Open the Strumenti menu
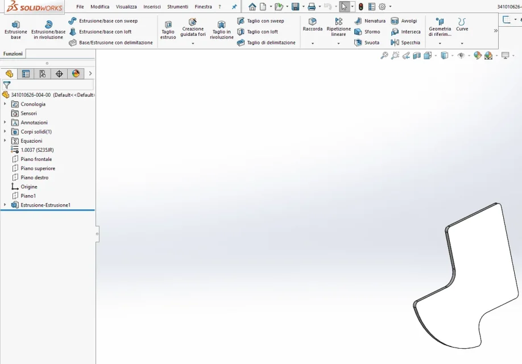The image size is (522, 364). pyautogui.click(x=177, y=7)
